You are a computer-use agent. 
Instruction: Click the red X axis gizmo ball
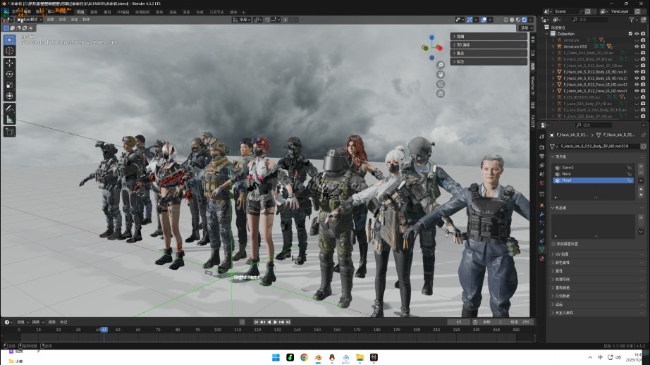440,48
